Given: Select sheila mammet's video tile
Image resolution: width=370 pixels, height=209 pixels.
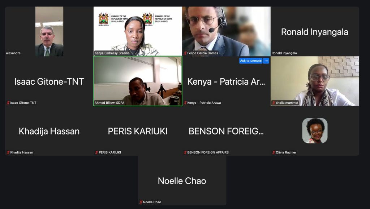Looking at the screenshot, I should point(315,81).
